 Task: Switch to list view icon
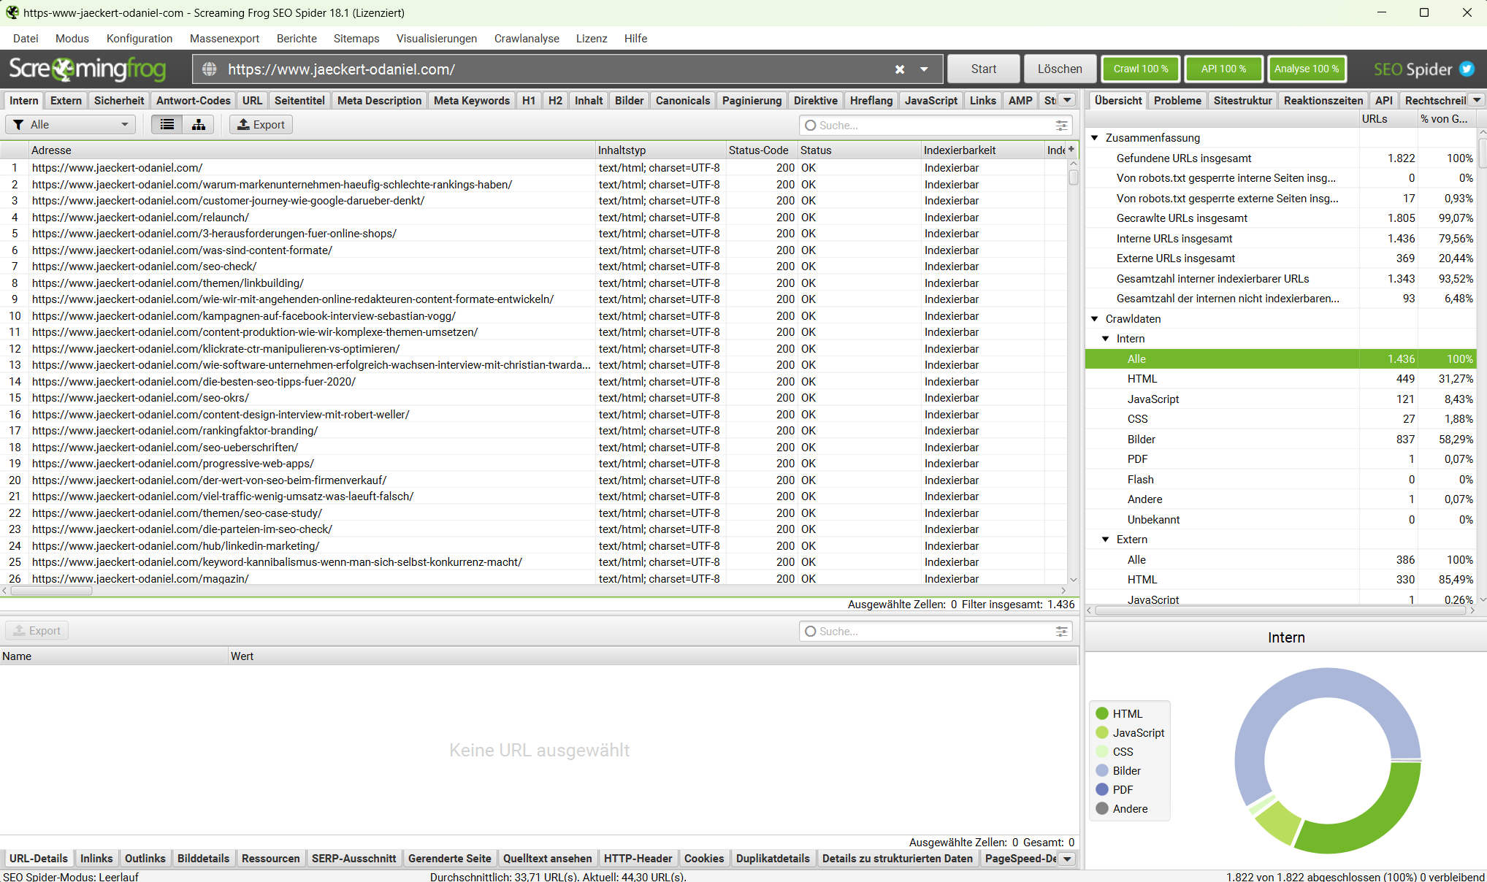coord(167,125)
